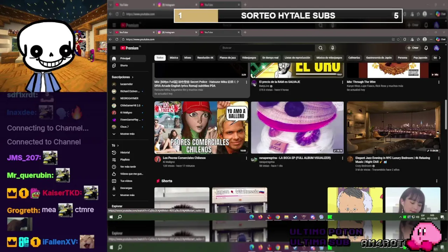Click the Crear button

pos(413,48)
